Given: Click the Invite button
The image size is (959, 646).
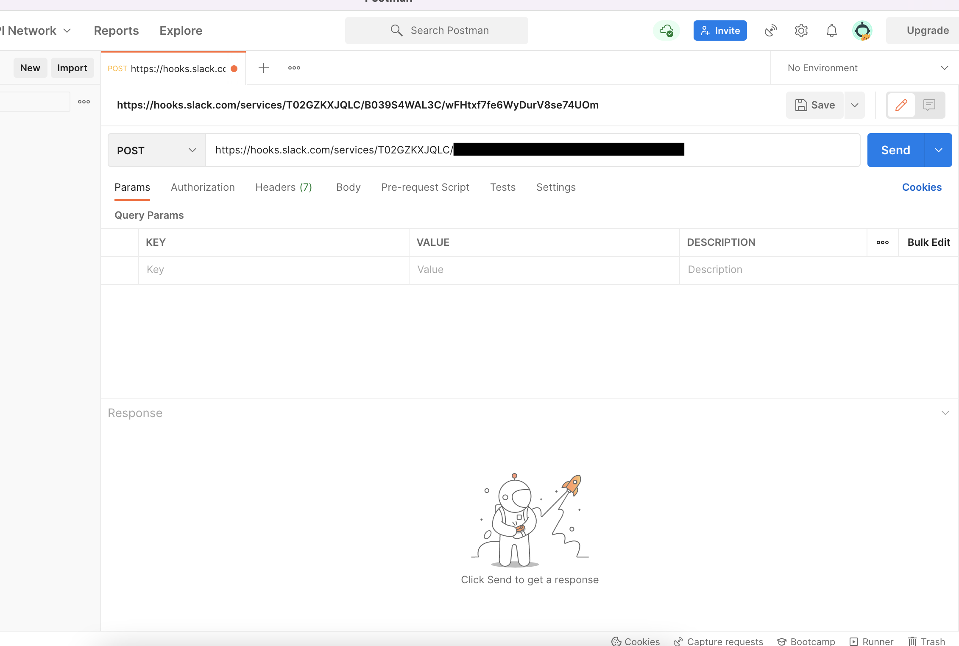Looking at the screenshot, I should point(720,31).
